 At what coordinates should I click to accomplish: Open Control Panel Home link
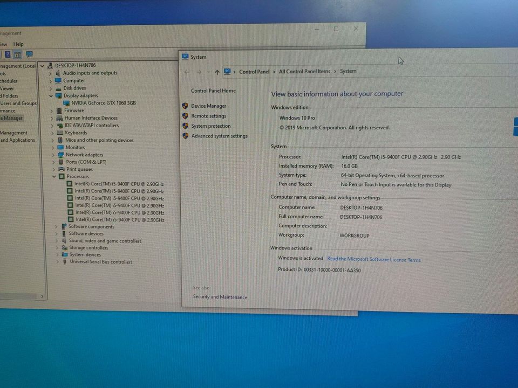(x=214, y=91)
